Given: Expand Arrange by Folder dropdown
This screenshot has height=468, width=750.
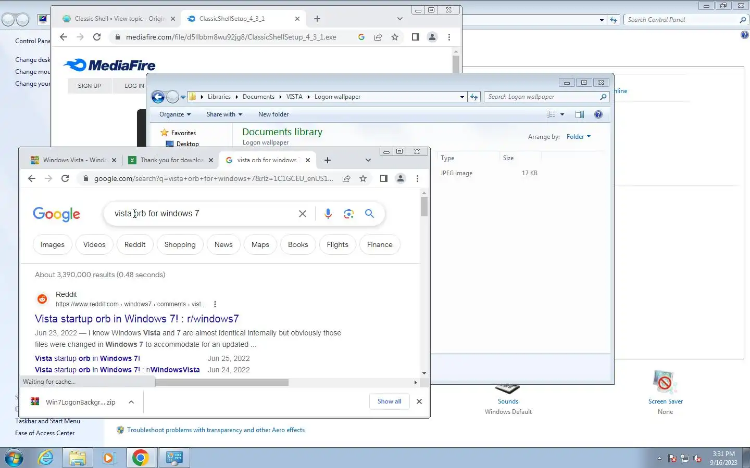Looking at the screenshot, I should pyautogui.click(x=579, y=137).
